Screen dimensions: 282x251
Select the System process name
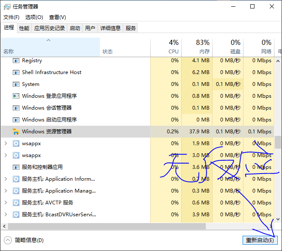point(30,84)
